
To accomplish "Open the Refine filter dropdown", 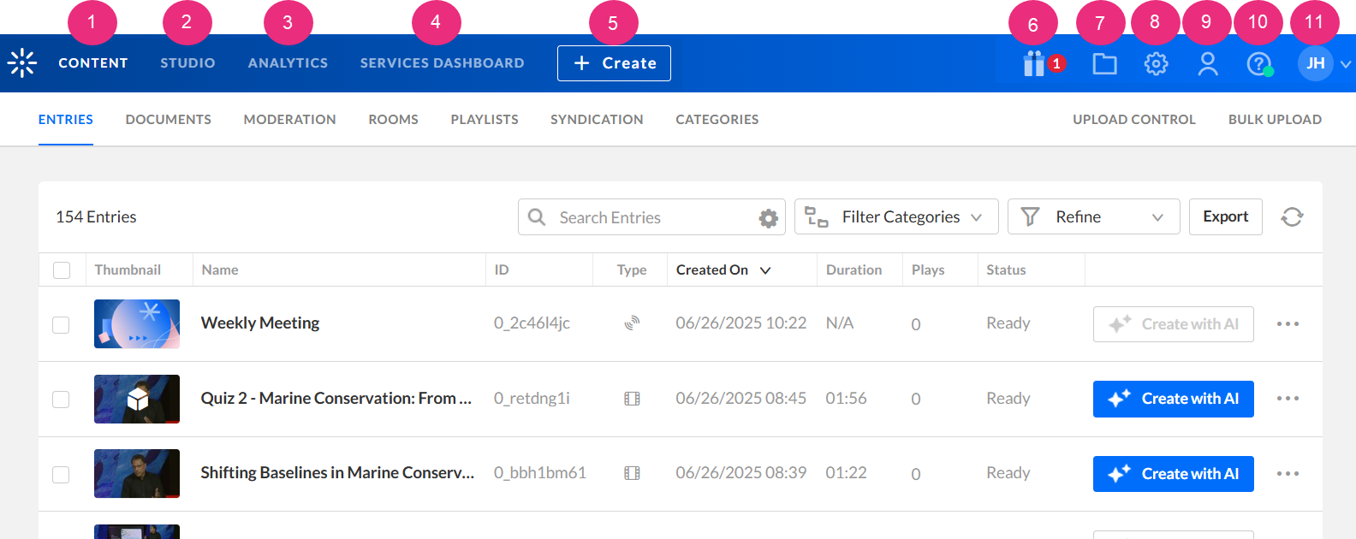I will click(1093, 217).
